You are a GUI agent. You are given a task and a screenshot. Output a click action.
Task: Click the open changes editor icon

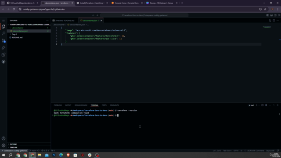(x=270, y=21)
